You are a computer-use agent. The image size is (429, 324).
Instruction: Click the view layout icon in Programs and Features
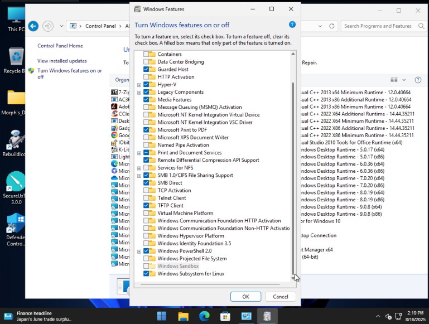point(394,80)
